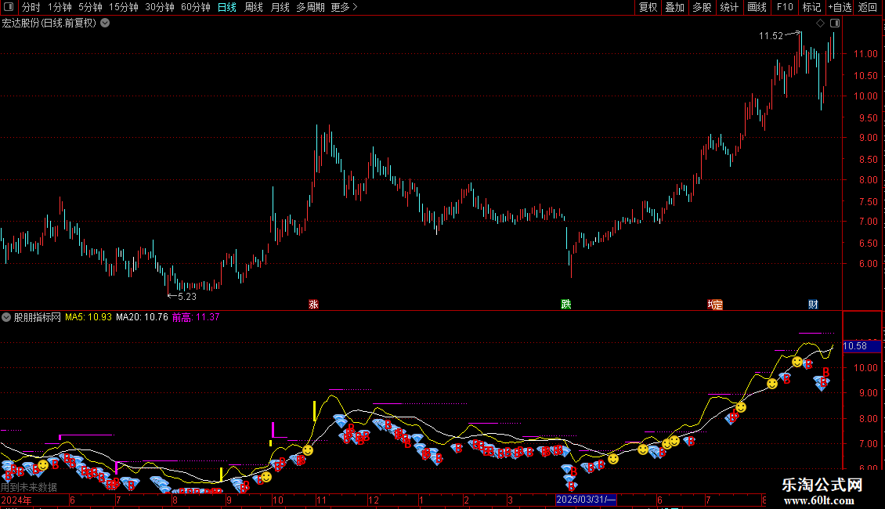Expand the 股朋指标网 indicator options circle

coord(6,317)
